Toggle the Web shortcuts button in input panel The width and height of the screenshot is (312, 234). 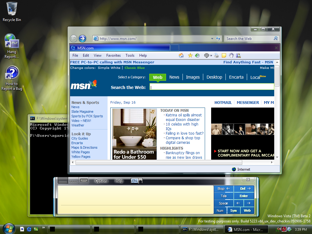247,211
